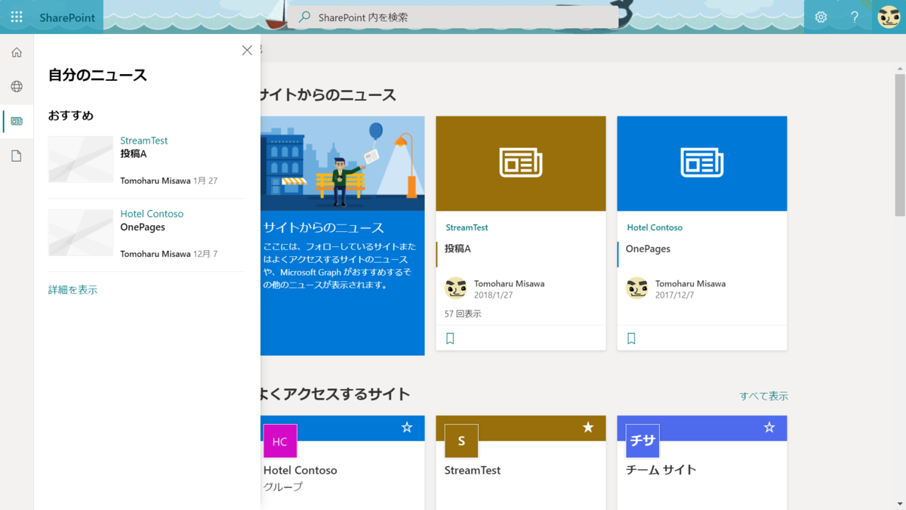Screen dimensions: 906x510
Task: Open チーム サイト name in tile
Action: (661, 470)
